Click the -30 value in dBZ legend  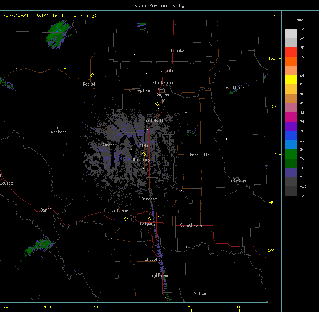pyautogui.click(x=303, y=196)
